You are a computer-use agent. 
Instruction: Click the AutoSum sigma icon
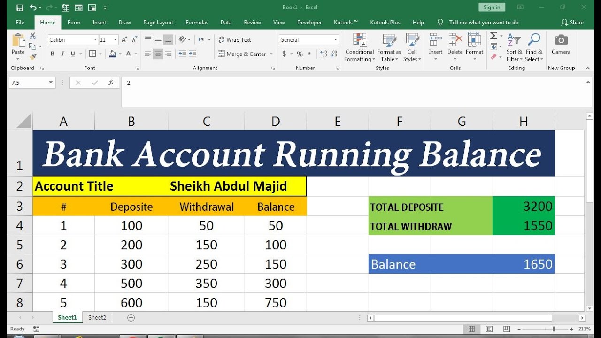tap(493, 36)
